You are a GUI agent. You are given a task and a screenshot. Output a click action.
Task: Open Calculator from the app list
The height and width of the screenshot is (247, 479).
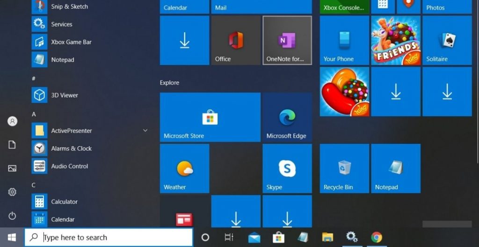click(64, 202)
